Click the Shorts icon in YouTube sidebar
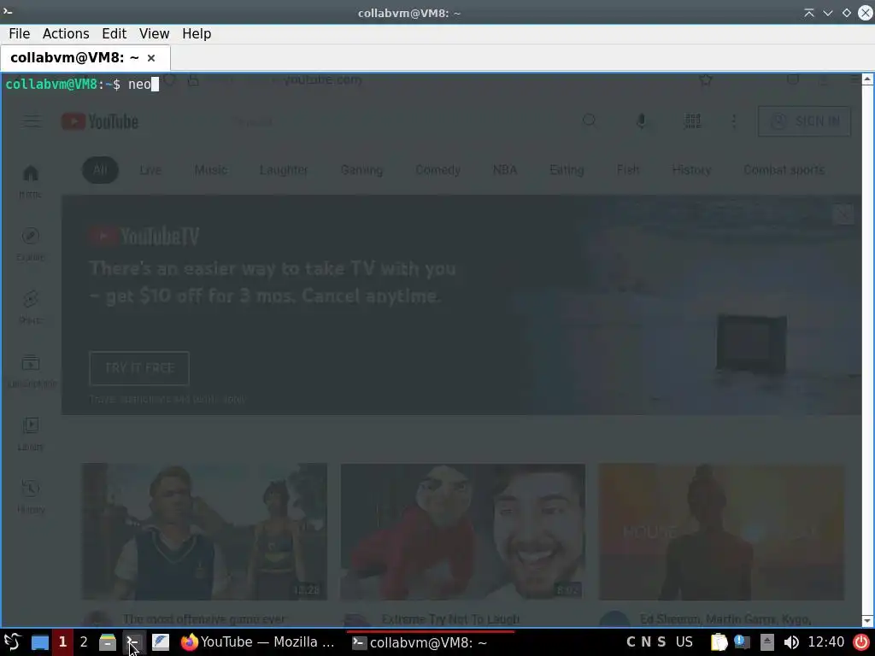This screenshot has height=656, width=875. (31, 299)
